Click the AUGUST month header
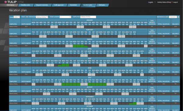This screenshot has height=111, width=183. (89, 87)
